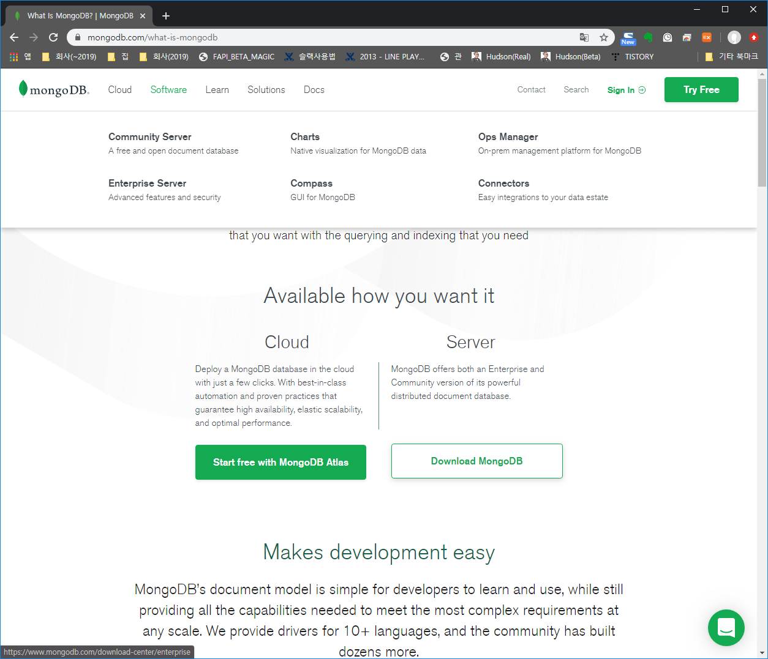The height and width of the screenshot is (659, 768).
Task: Open the FAPI_BETA_MAGIC bookmark
Action: click(236, 57)
